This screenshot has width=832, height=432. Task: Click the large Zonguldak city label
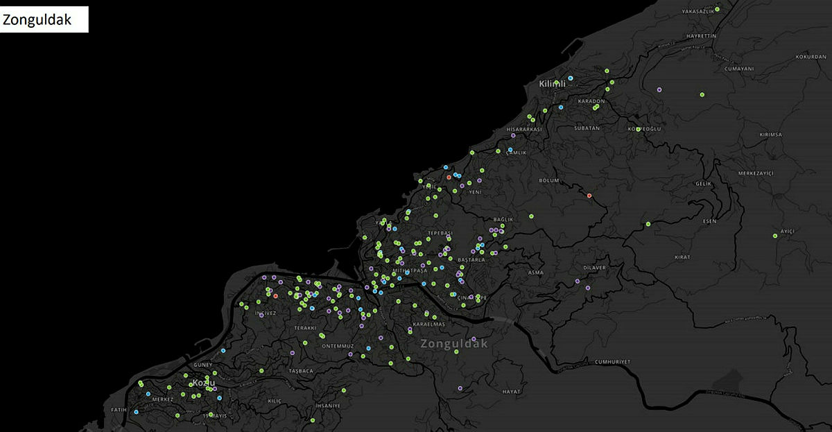[454, 344]
